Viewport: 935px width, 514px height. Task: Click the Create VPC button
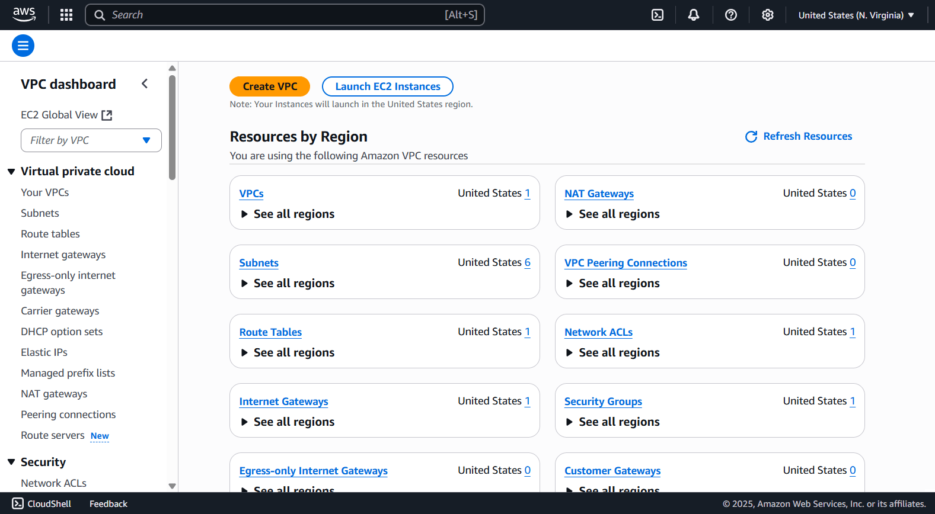(270, 86)
